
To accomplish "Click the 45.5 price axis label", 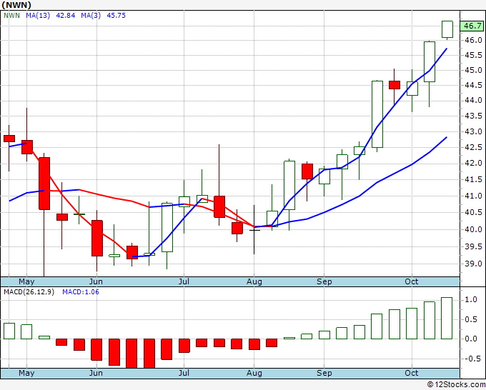I will pyautogui.click(x=473, y=56).
